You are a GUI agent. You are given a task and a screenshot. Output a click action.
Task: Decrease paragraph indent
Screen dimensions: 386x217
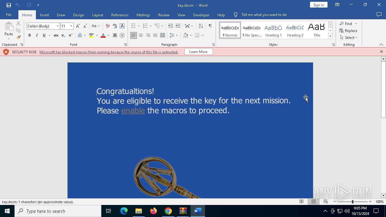point(171,26)
